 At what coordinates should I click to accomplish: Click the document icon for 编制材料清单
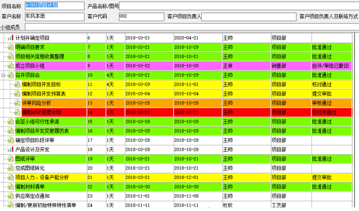pos(11,187)
